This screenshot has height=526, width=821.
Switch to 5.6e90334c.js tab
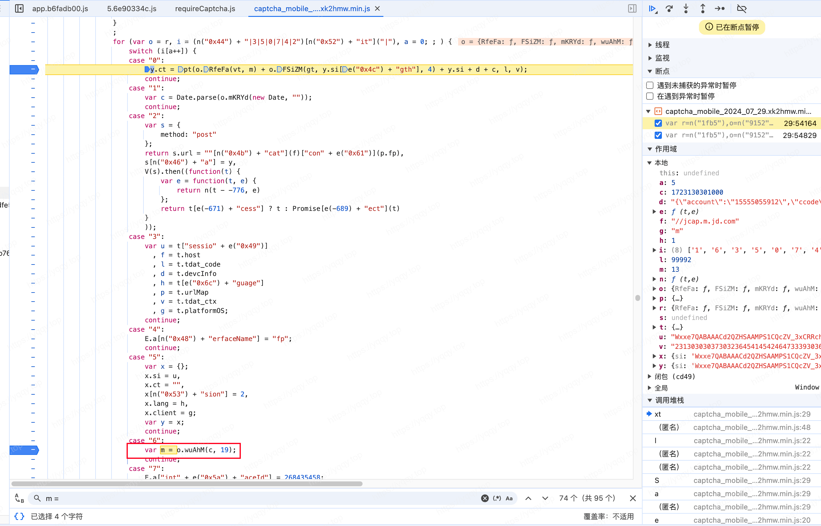point(132,8)
